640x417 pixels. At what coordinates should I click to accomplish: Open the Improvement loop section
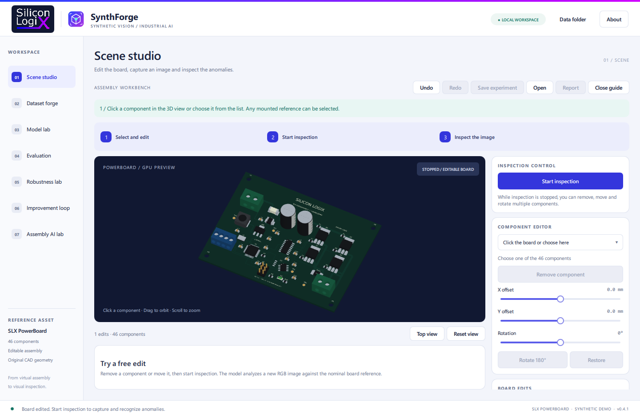point(42,208)
